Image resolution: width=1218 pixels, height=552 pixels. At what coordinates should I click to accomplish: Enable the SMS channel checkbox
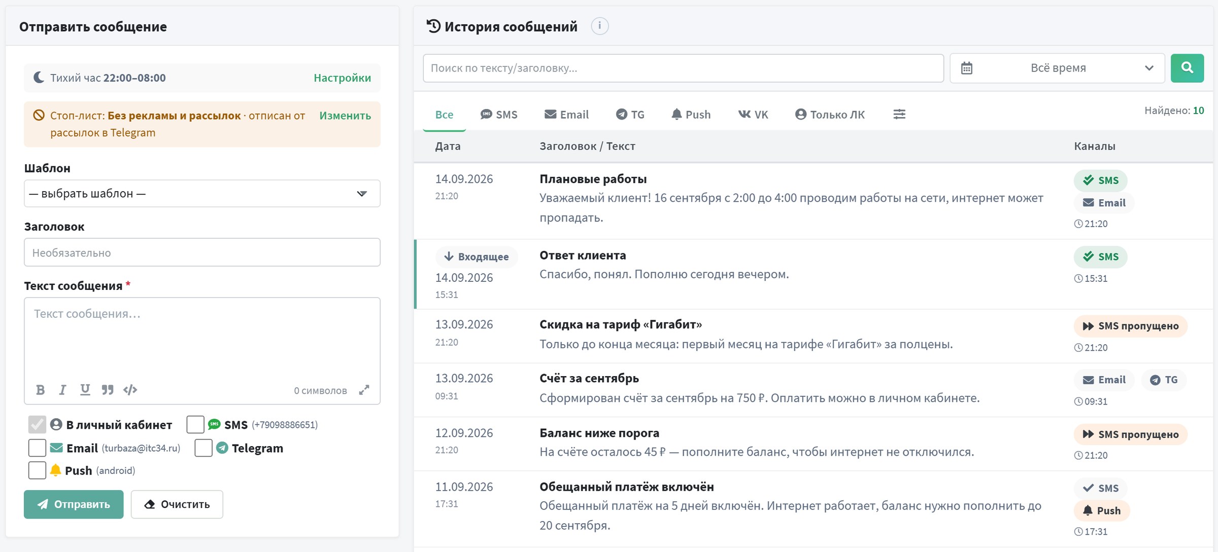coord(195,425)
